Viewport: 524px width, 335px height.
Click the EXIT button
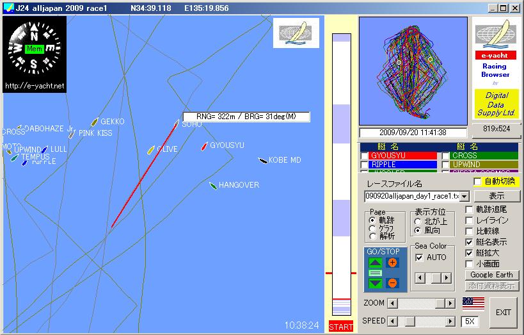coord(504,312)
